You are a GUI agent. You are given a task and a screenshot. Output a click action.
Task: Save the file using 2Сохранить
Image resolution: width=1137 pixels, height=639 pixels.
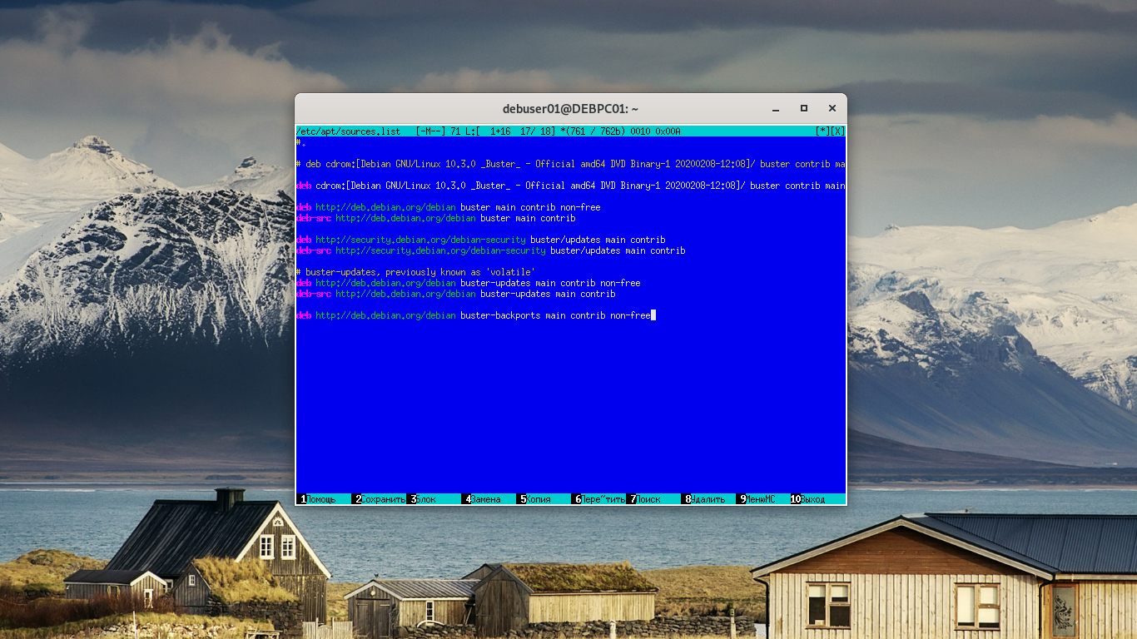click(379, 498)
